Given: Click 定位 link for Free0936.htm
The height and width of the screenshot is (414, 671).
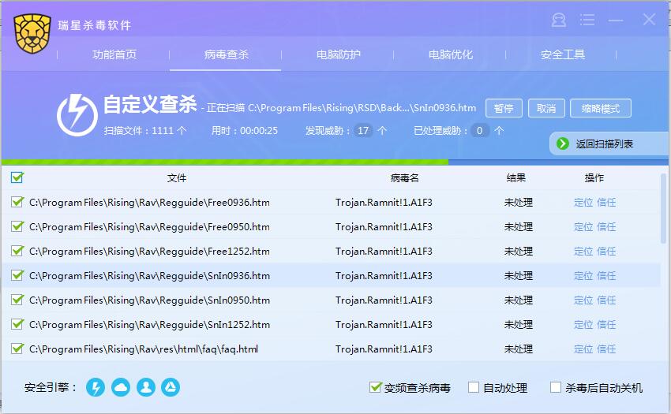Looking at the screenshot, I should tap(583, 203).
